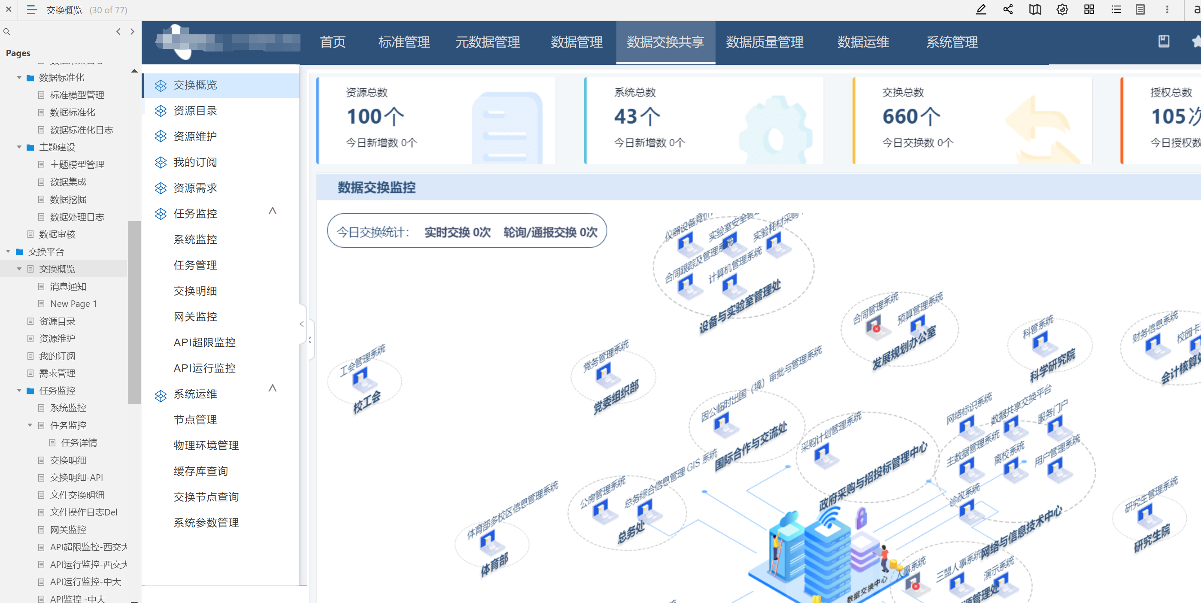
Task: Open the sitemap book icon in toolbar
Action: 1035,10
